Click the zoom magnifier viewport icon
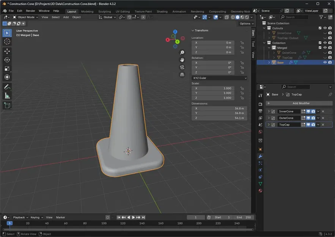 (182, 53)
